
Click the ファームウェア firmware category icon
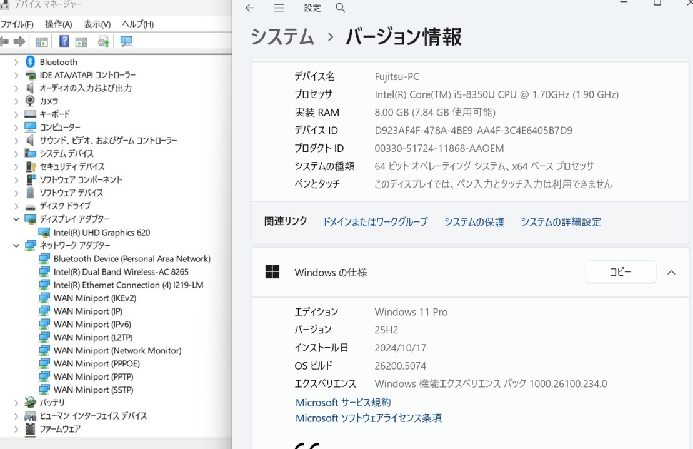(x=30, y=428)
